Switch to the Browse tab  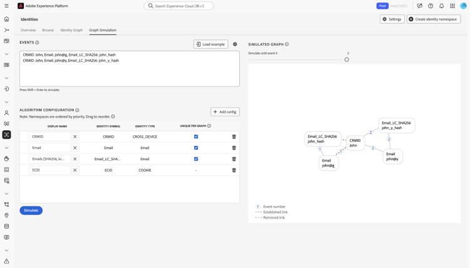(48, 30)
